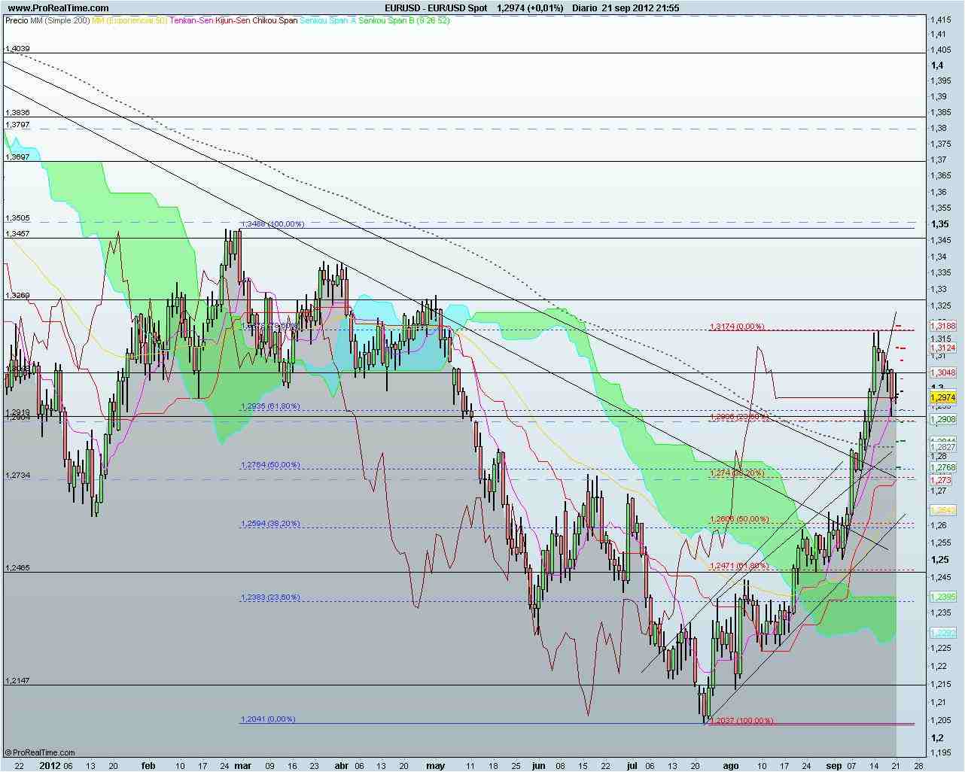Click the MM (Simple 200) legend label

60,23
